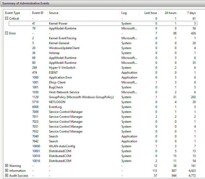Collapse the Error event group

click(6, 33)
